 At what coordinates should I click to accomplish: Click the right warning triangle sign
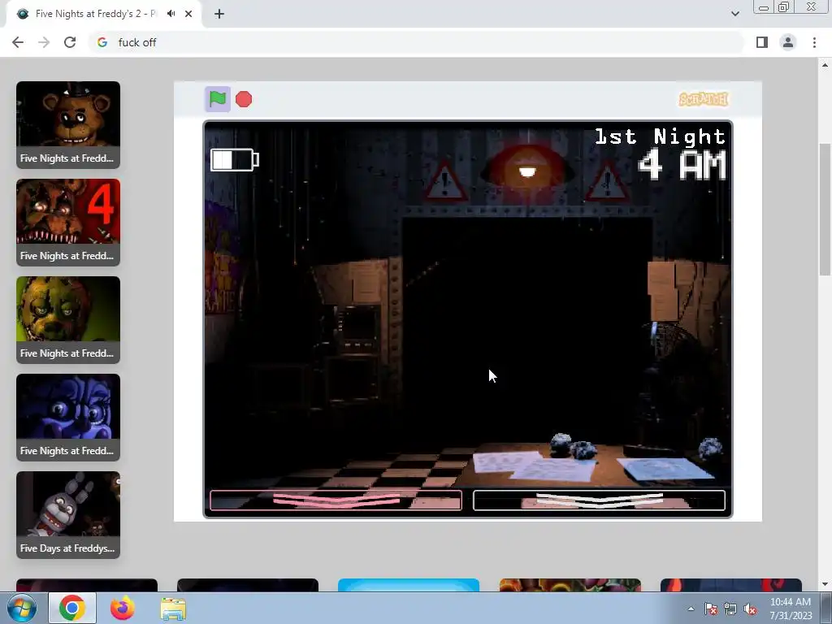pyautogui.click(x=608, y=182)
